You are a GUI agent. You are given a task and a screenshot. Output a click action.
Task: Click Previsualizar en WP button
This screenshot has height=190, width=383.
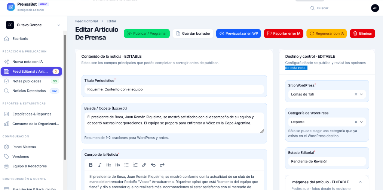[239, 34]
